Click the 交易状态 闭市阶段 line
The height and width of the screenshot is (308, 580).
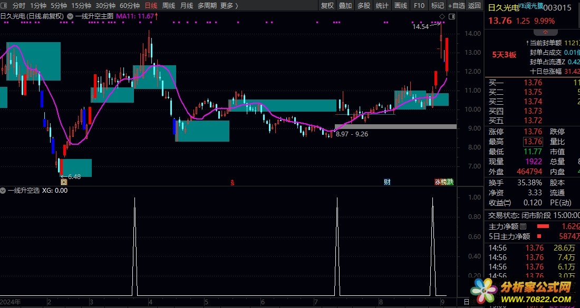[534, 215]
